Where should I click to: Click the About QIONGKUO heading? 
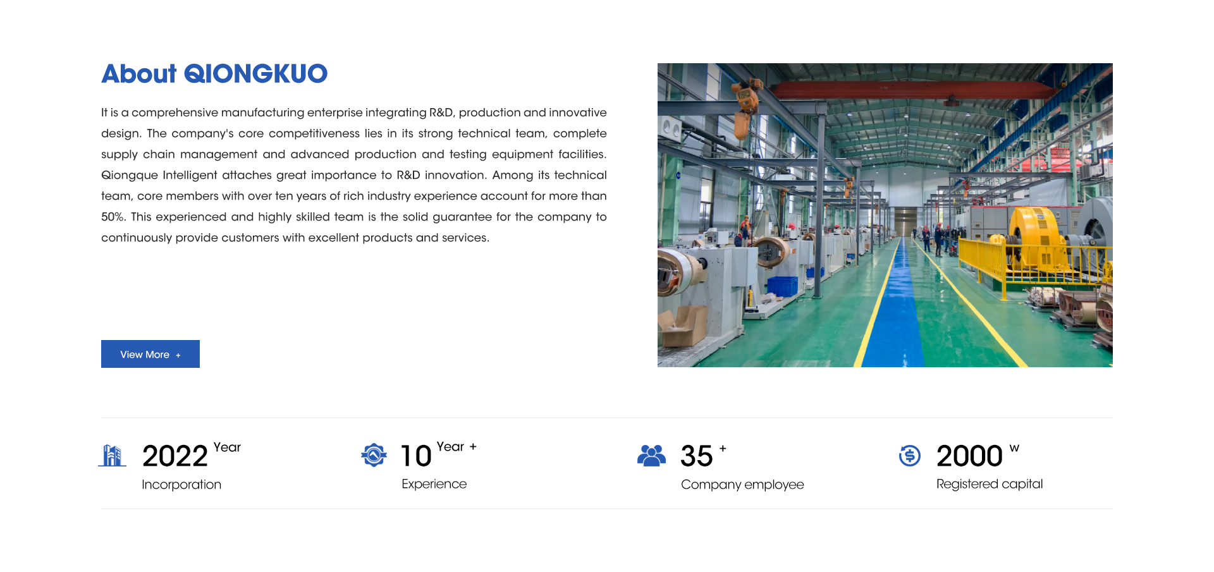point(214,74)
